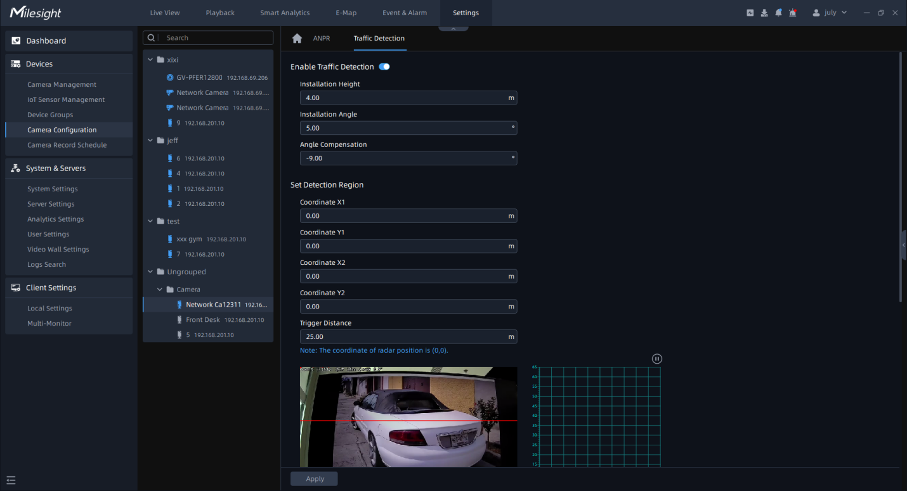Collapse the xixi device group
907x491 pixels.
click(150, 60)
